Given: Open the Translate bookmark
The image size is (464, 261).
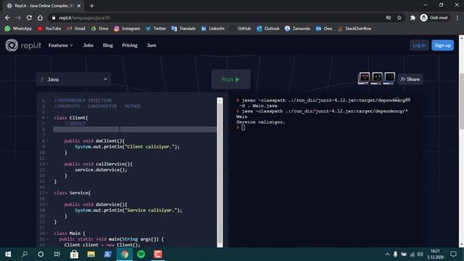Looking at the screenshot, I should 183,28.
